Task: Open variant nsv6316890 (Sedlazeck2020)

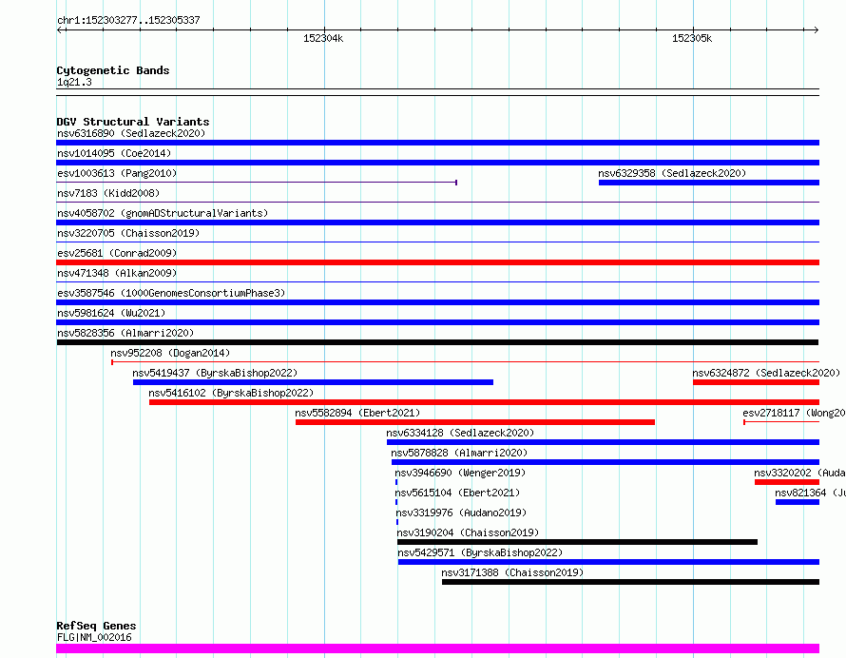Action: pos(131,133)
